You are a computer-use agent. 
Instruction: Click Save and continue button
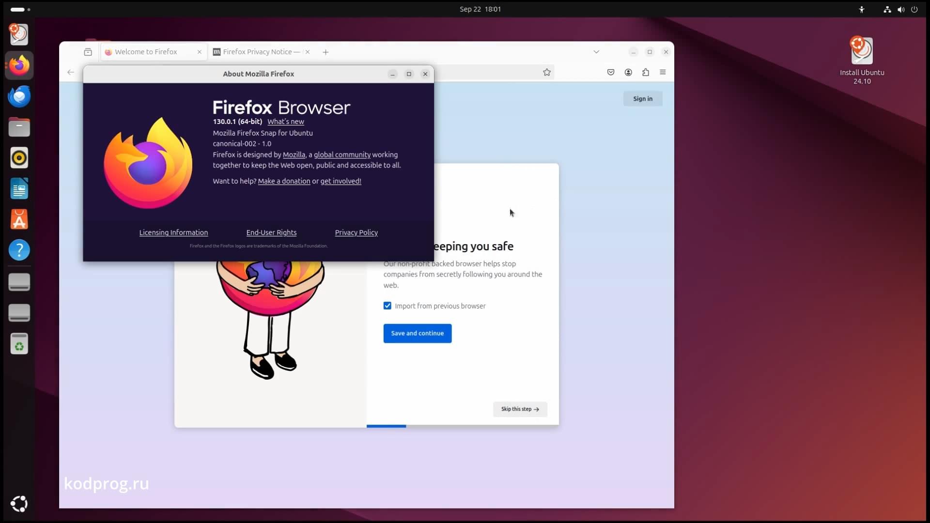pos(418,333)
